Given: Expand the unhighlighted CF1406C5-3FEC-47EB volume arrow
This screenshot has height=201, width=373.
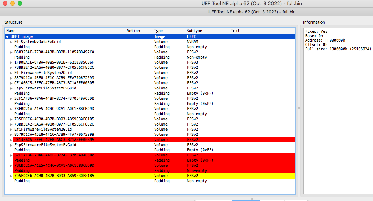Looking at the screenshot, I should 11,83.
